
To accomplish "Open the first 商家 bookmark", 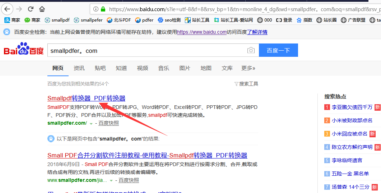I will pos(12,20).
